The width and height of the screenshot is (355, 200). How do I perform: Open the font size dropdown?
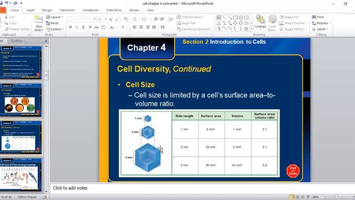pos(105,19)
